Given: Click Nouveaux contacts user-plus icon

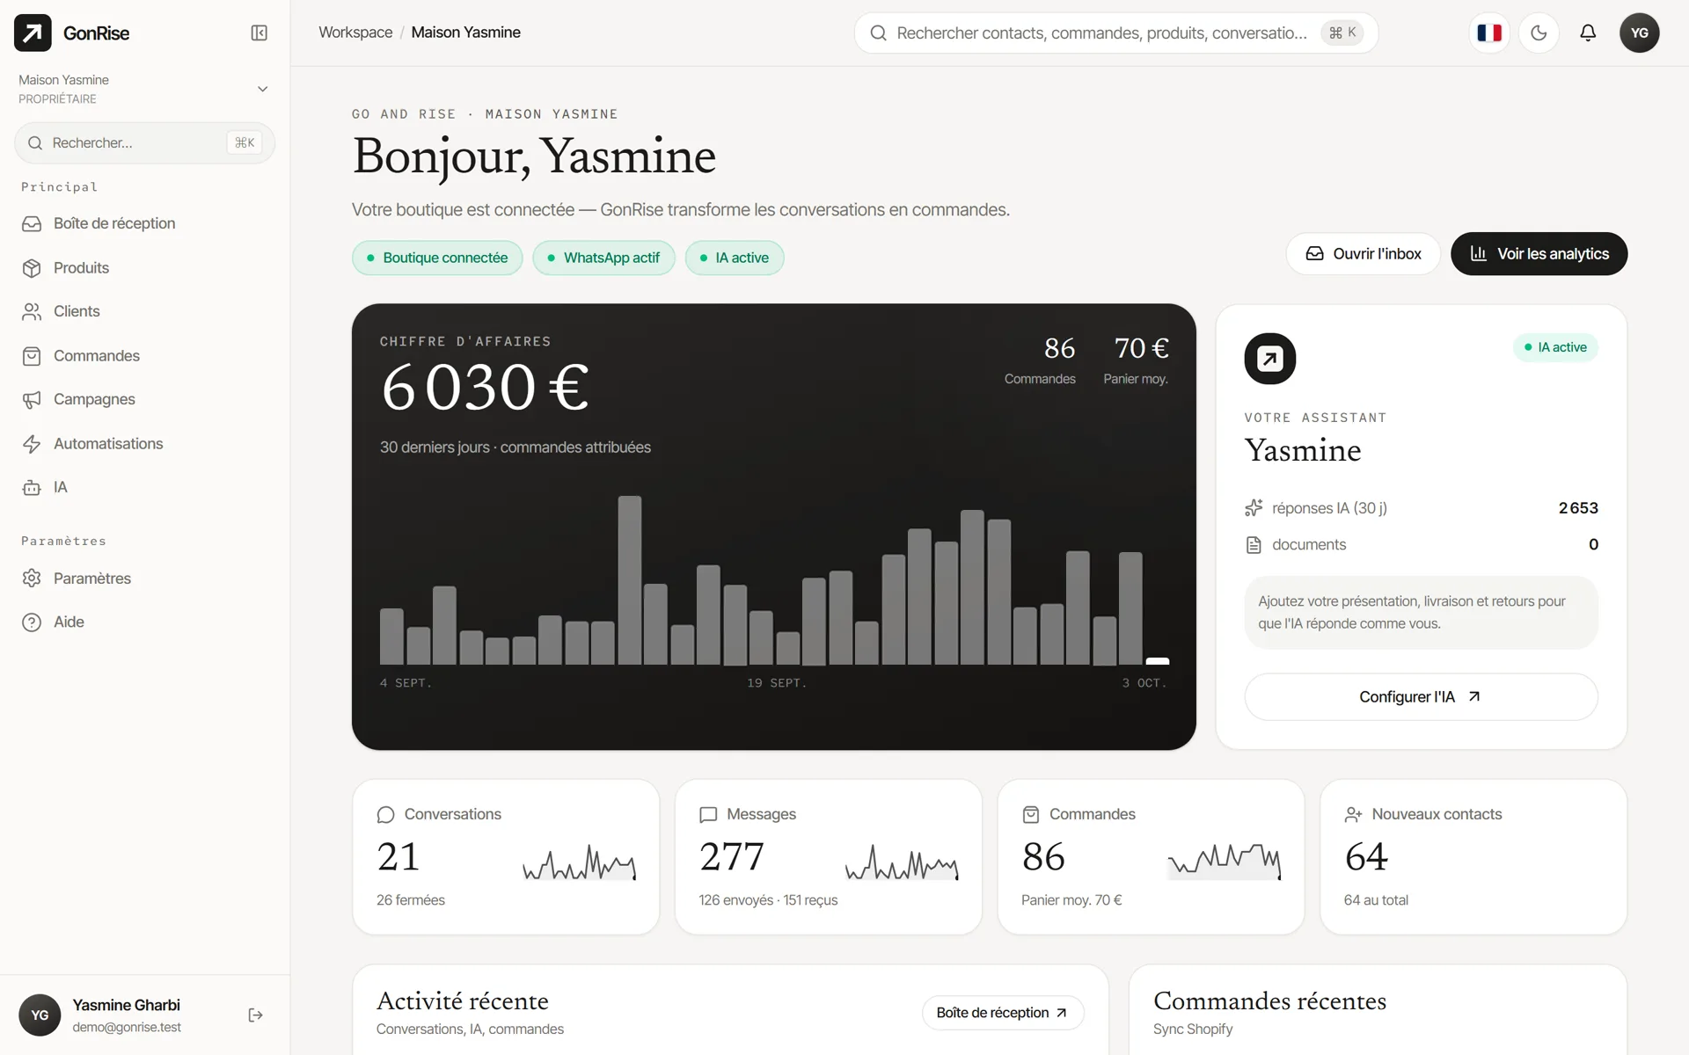Looking at the screenshot, I should tap(1354, 815).
